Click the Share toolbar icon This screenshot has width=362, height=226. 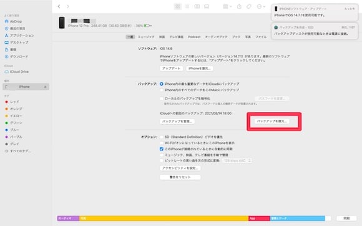(239, 6)
